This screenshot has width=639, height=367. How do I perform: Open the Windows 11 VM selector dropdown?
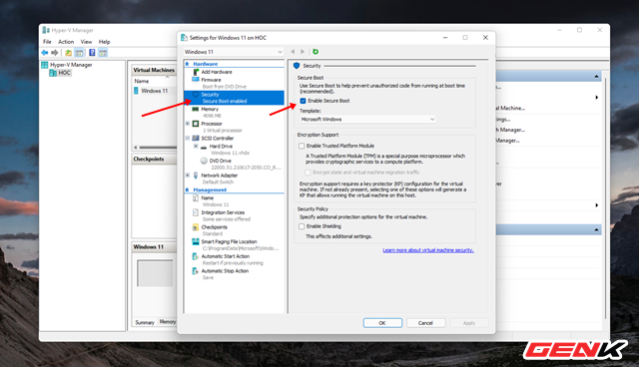[233, 52]
